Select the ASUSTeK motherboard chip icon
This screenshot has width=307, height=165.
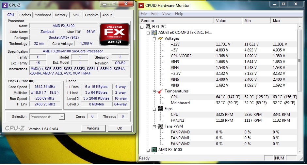click(x=154, y=33)
